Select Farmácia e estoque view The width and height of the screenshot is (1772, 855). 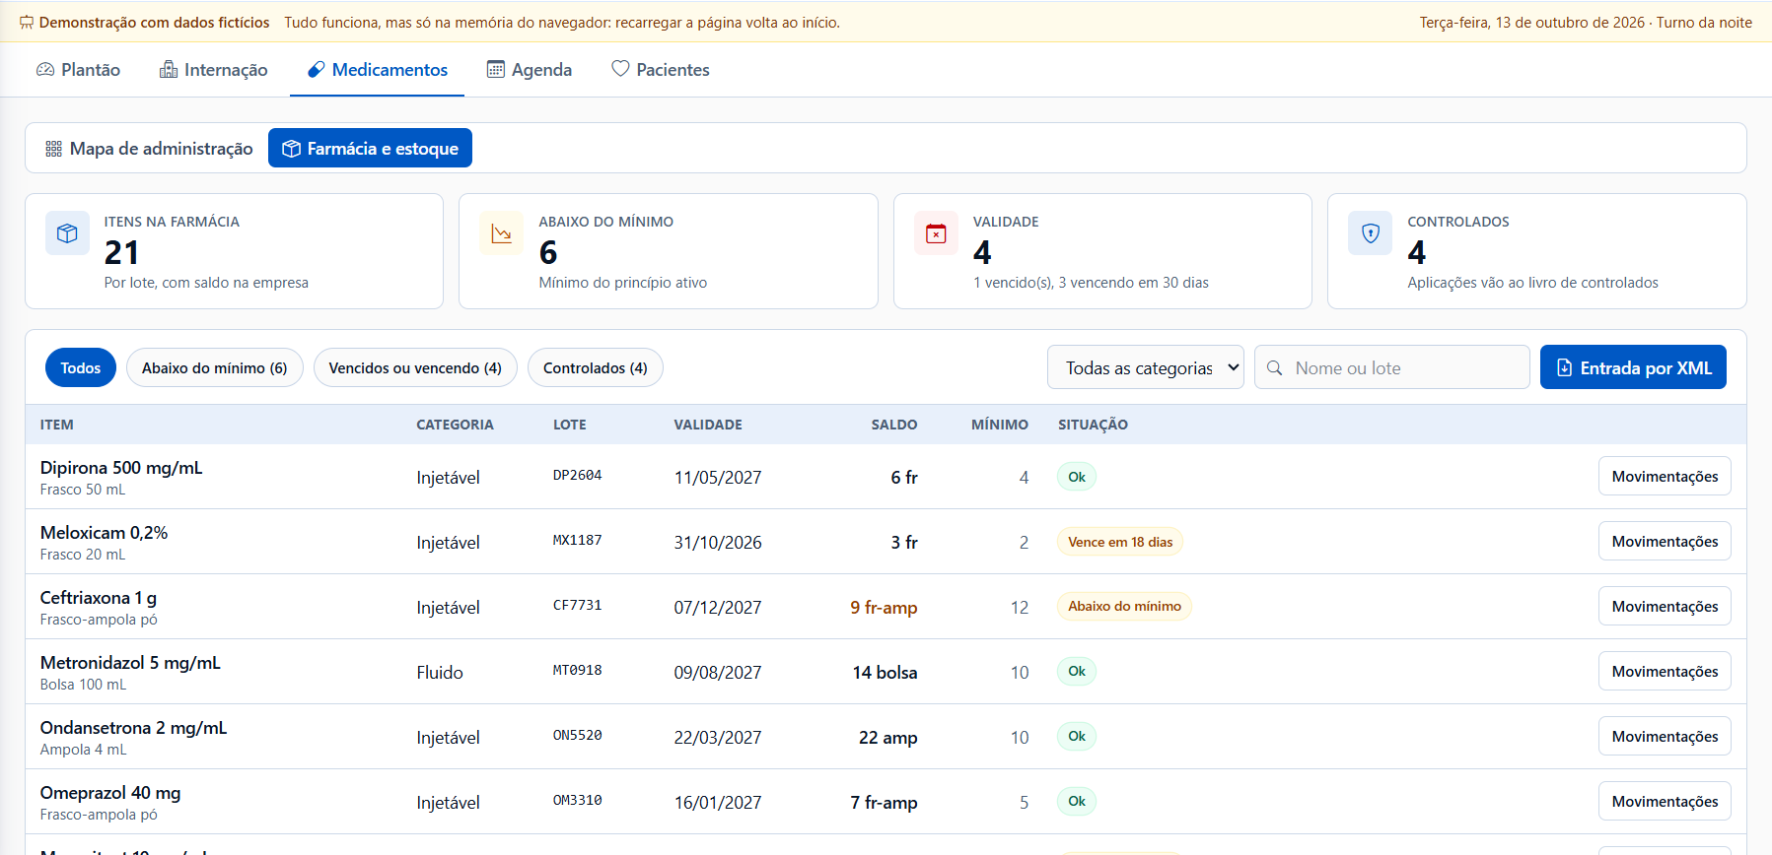[x=370, y=148]
